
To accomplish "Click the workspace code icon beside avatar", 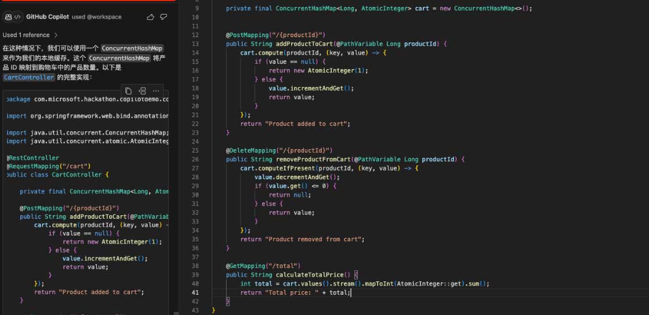I will [x=17, y=17].
